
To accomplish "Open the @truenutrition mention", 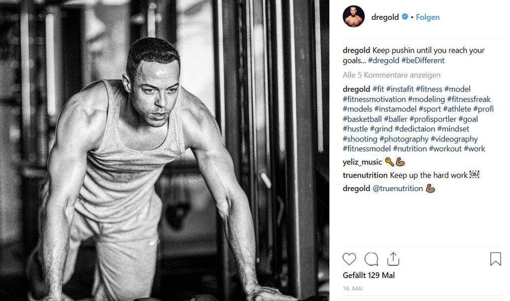I will coord(397,189).
